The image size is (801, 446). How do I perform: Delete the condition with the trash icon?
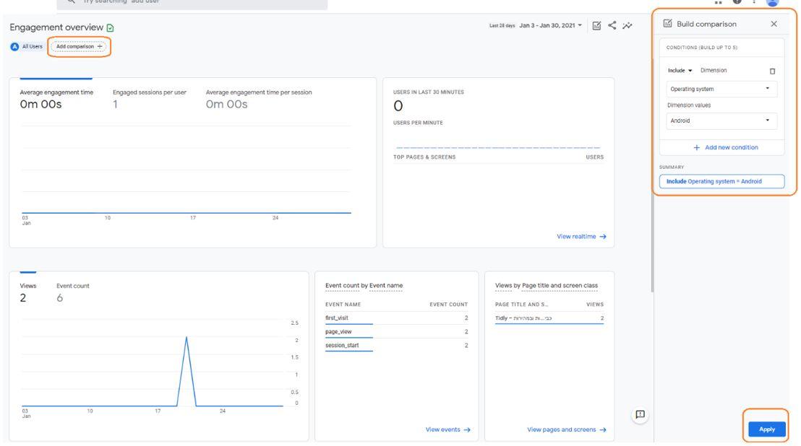tap(772, 71)
